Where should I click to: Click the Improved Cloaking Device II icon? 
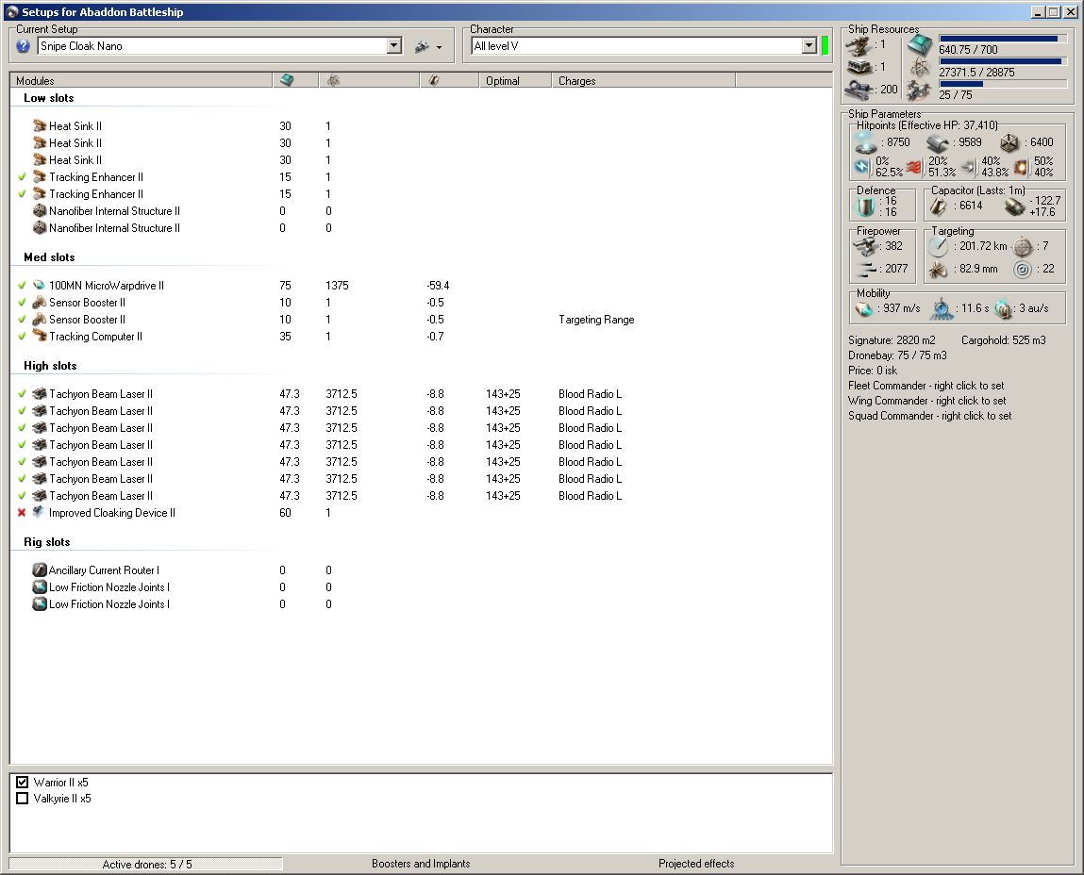[x=40, y=512]
